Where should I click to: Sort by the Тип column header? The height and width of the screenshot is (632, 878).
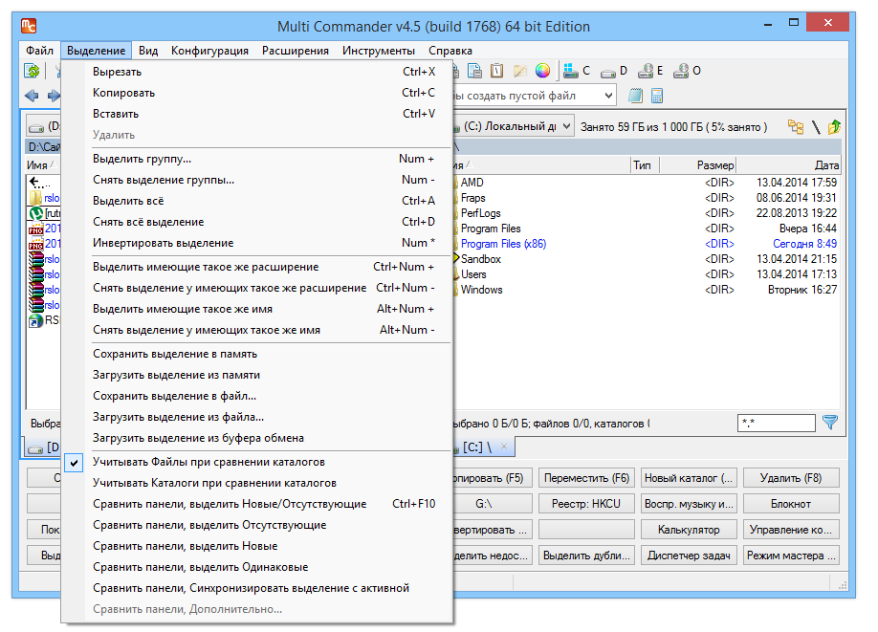(645, 165)
